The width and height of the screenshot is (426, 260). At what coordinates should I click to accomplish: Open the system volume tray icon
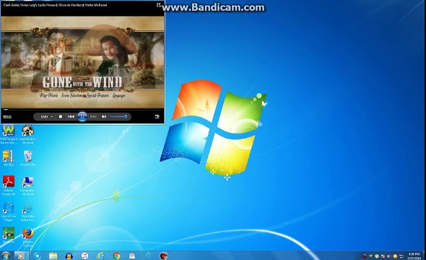(388, 256)
